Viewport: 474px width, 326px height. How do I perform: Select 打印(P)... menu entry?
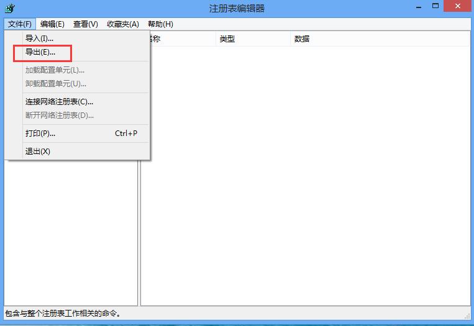(x=77, y=134)
